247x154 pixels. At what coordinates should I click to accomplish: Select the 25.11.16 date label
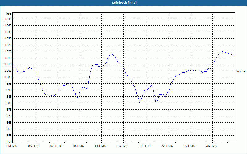tap(189, 146)
